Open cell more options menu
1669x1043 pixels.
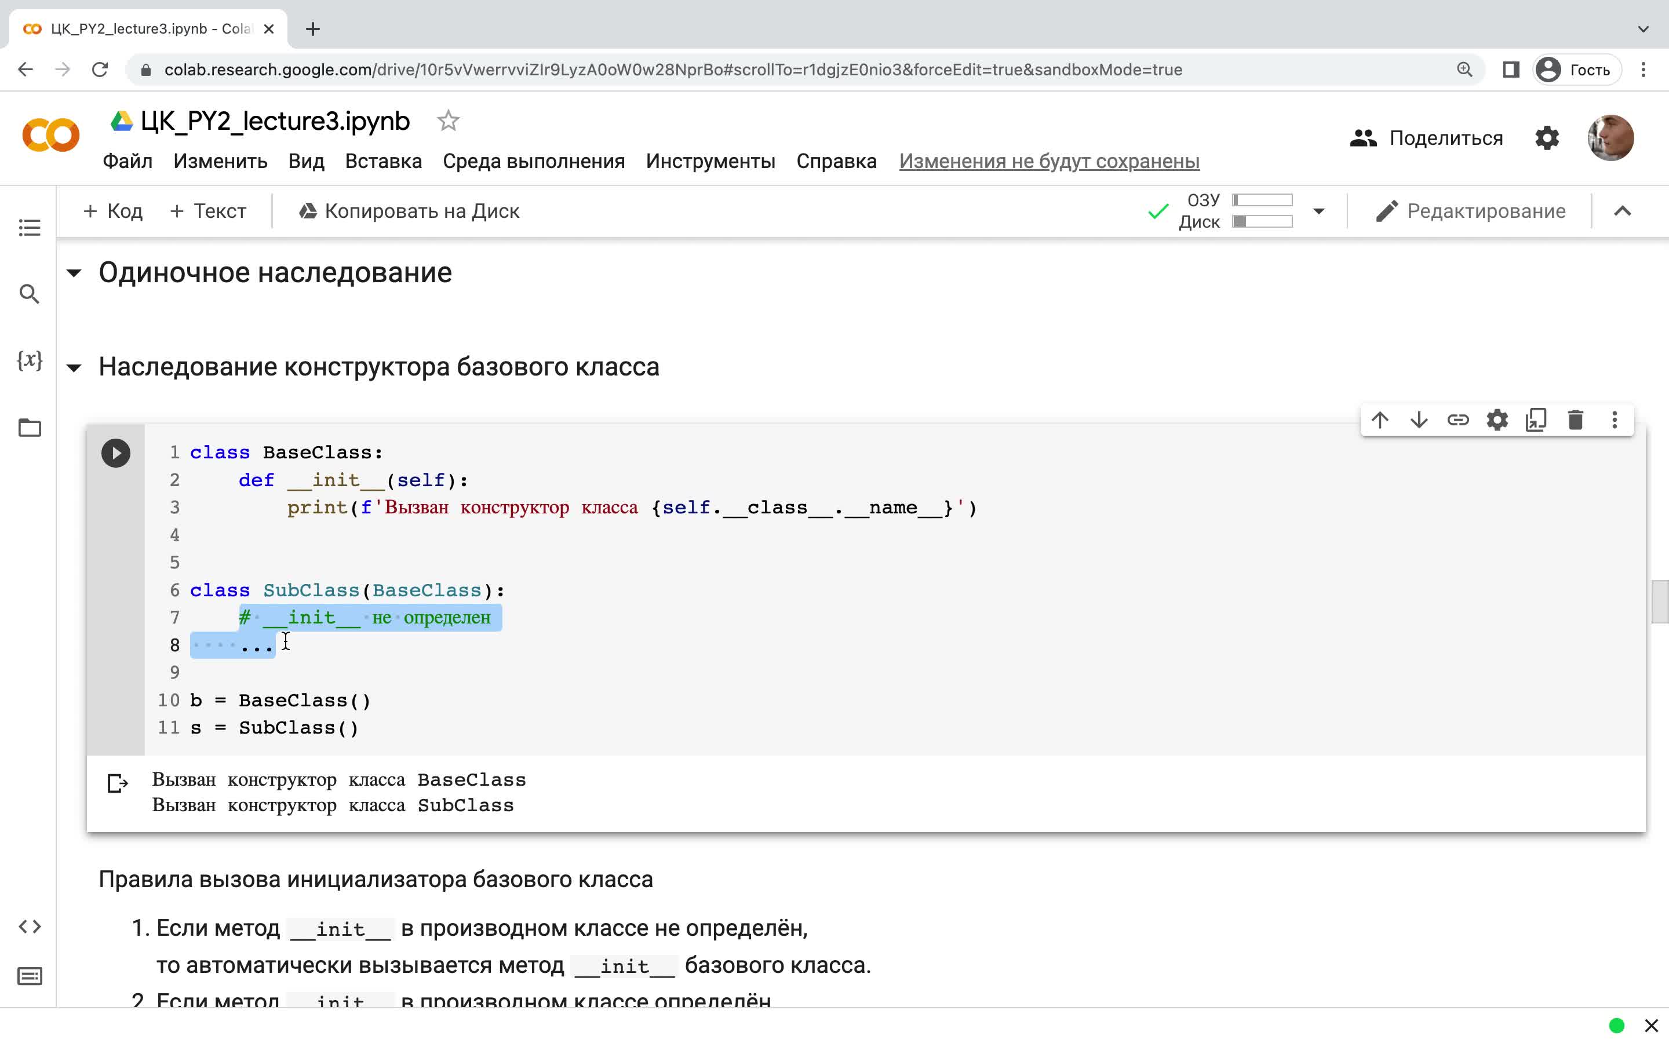point(1615,420)
